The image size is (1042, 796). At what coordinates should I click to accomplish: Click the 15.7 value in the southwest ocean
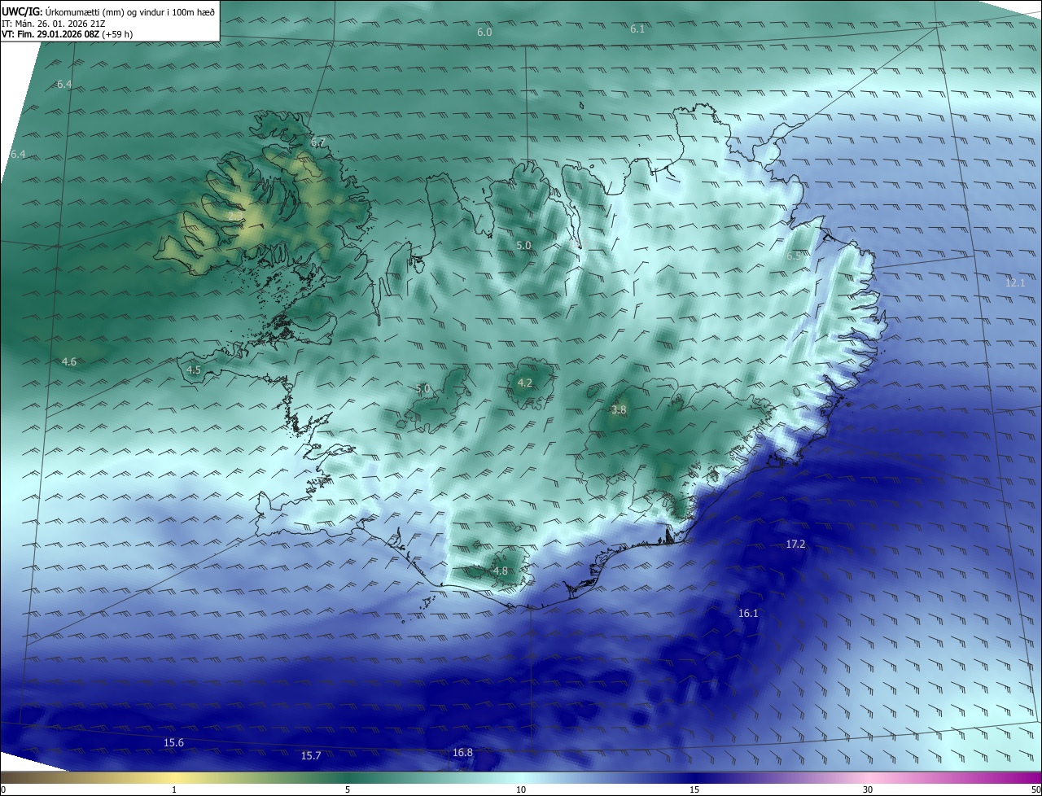[311, 755]
